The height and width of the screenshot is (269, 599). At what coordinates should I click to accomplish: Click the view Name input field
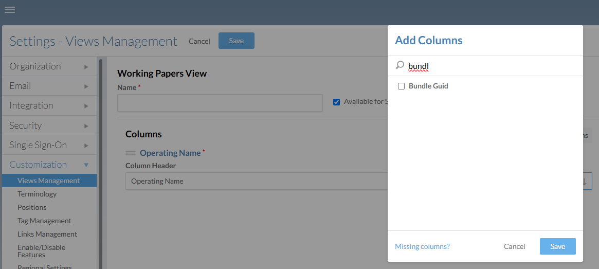[220, 103]
